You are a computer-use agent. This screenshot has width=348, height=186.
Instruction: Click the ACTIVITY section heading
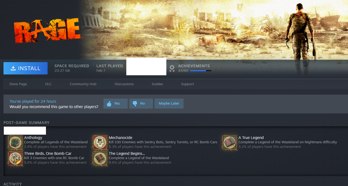13,184
